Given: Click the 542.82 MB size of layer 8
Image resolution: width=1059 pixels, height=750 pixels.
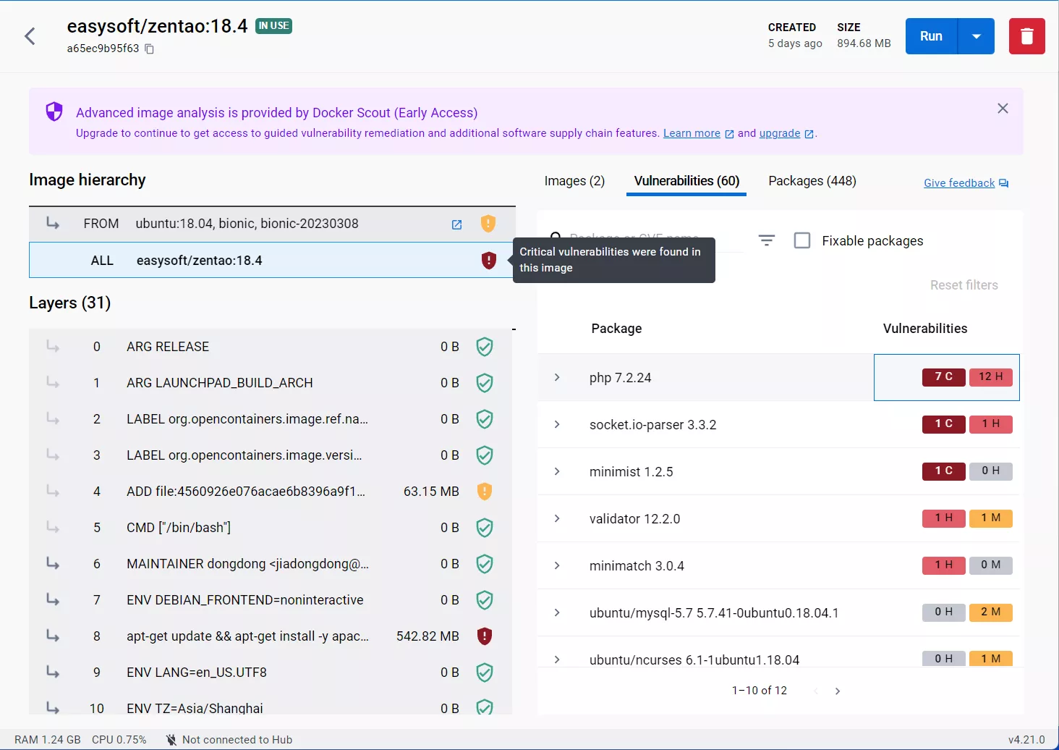Looking at the screenshot, I should pyautogui.click(x=428, y=636).
